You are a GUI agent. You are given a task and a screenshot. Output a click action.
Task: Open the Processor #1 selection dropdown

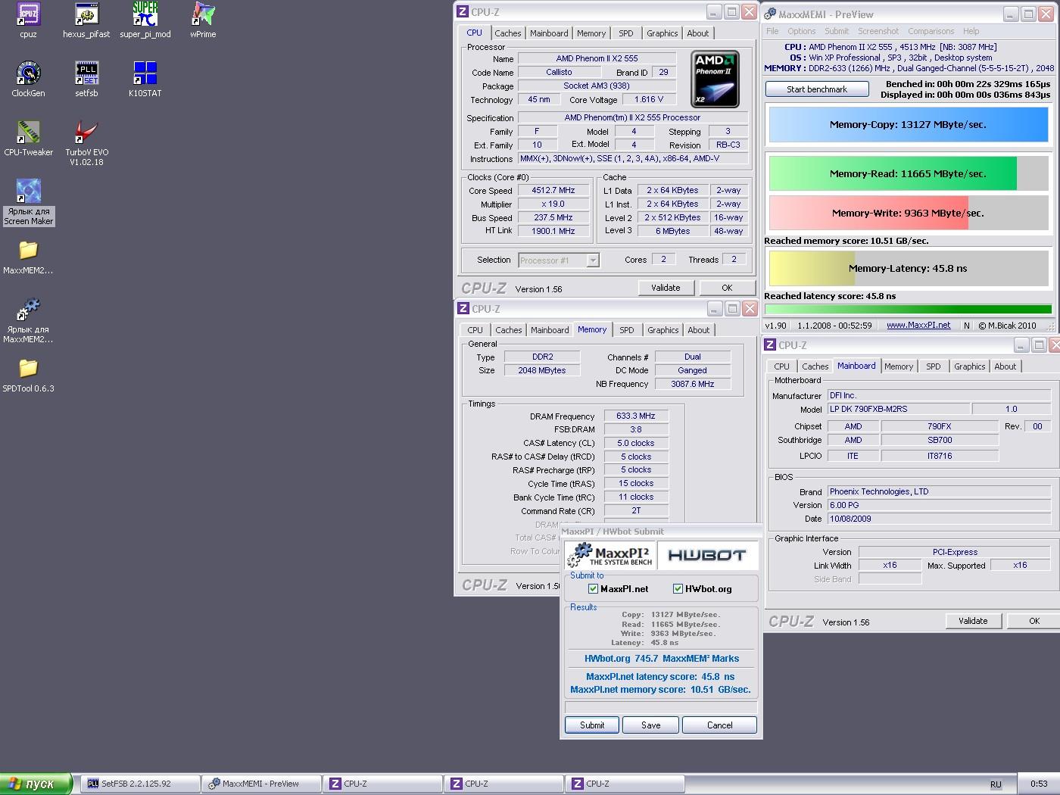(559, 260)
